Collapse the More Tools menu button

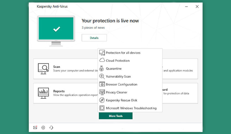(116, 116)
